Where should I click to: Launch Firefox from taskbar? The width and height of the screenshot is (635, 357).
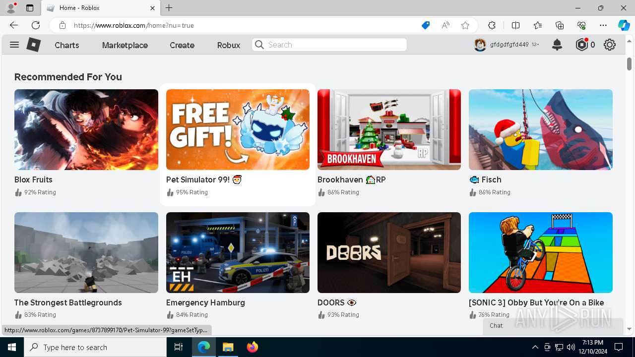(x=253, y=347)
